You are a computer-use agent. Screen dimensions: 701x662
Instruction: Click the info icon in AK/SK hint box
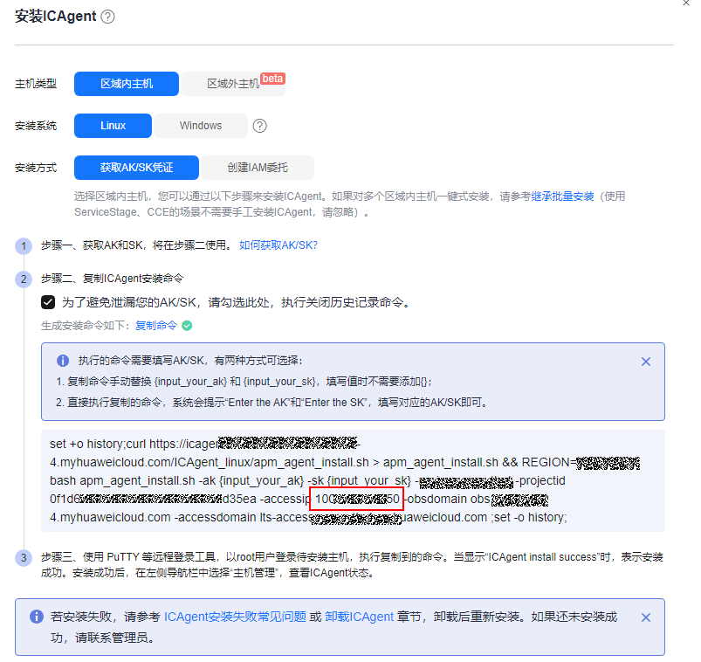tap(63, 361)
